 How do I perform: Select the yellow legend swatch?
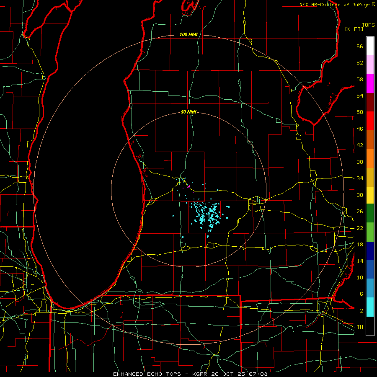click(x=370, y=195)
